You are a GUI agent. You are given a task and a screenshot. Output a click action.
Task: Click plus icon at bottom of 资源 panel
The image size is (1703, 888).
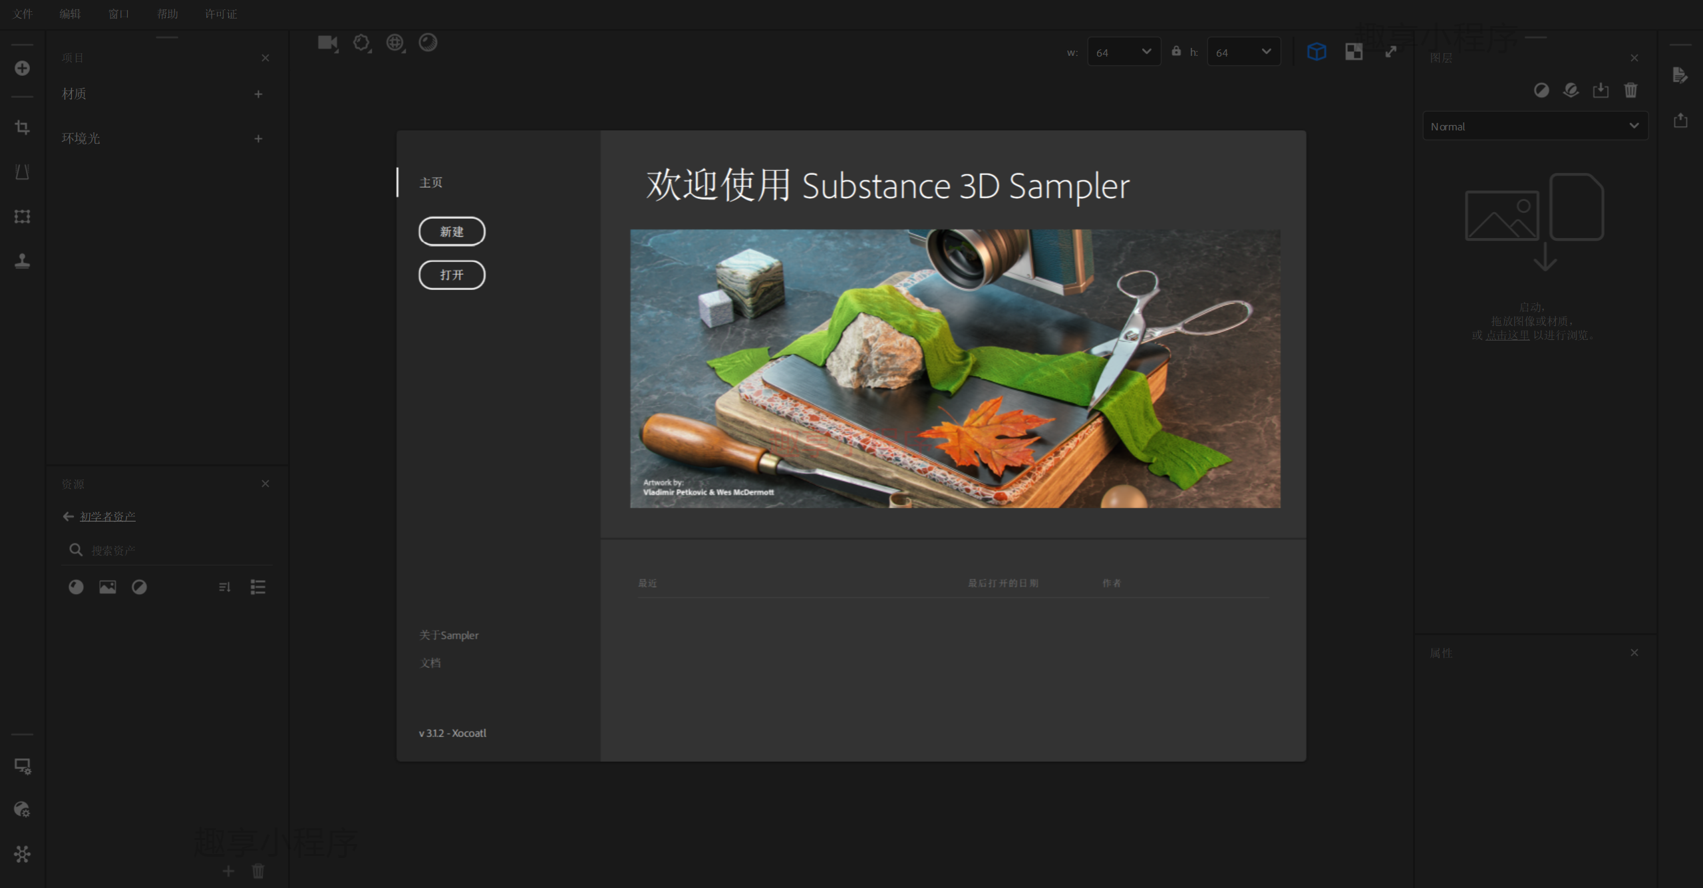228,871
